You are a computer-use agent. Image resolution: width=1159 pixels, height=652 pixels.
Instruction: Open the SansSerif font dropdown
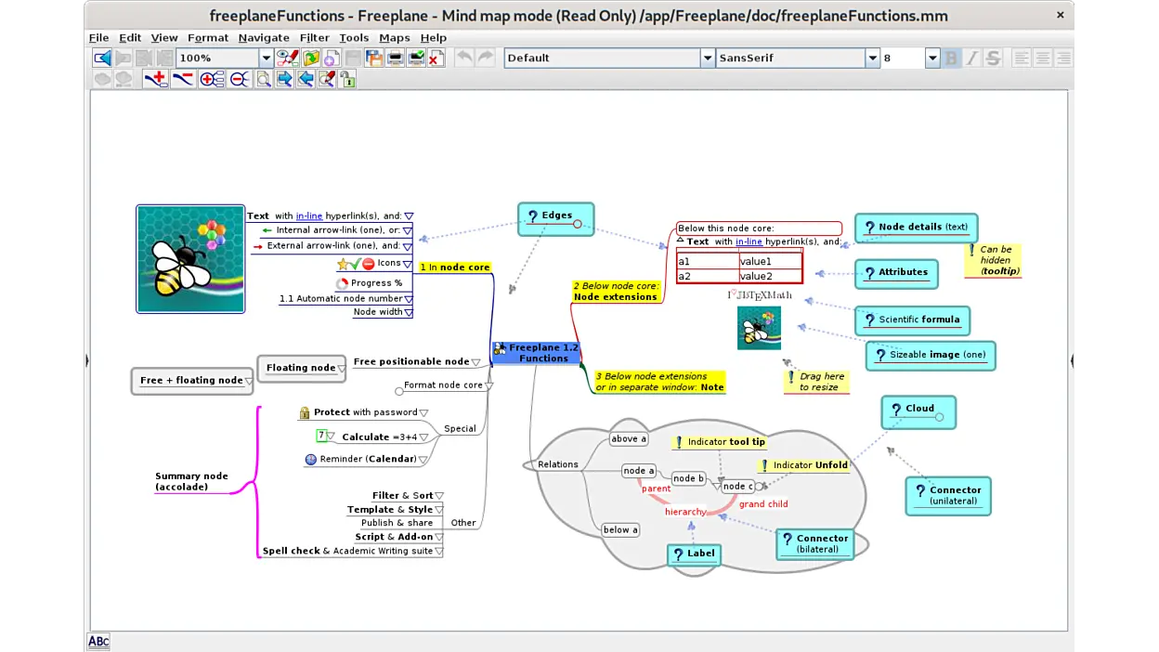click(x=872, y=58)
